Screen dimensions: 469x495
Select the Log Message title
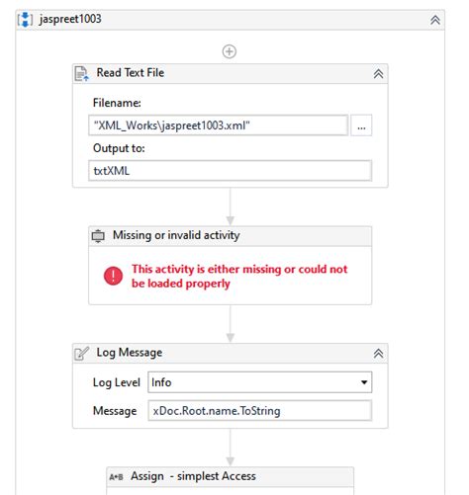pos(130,353)
